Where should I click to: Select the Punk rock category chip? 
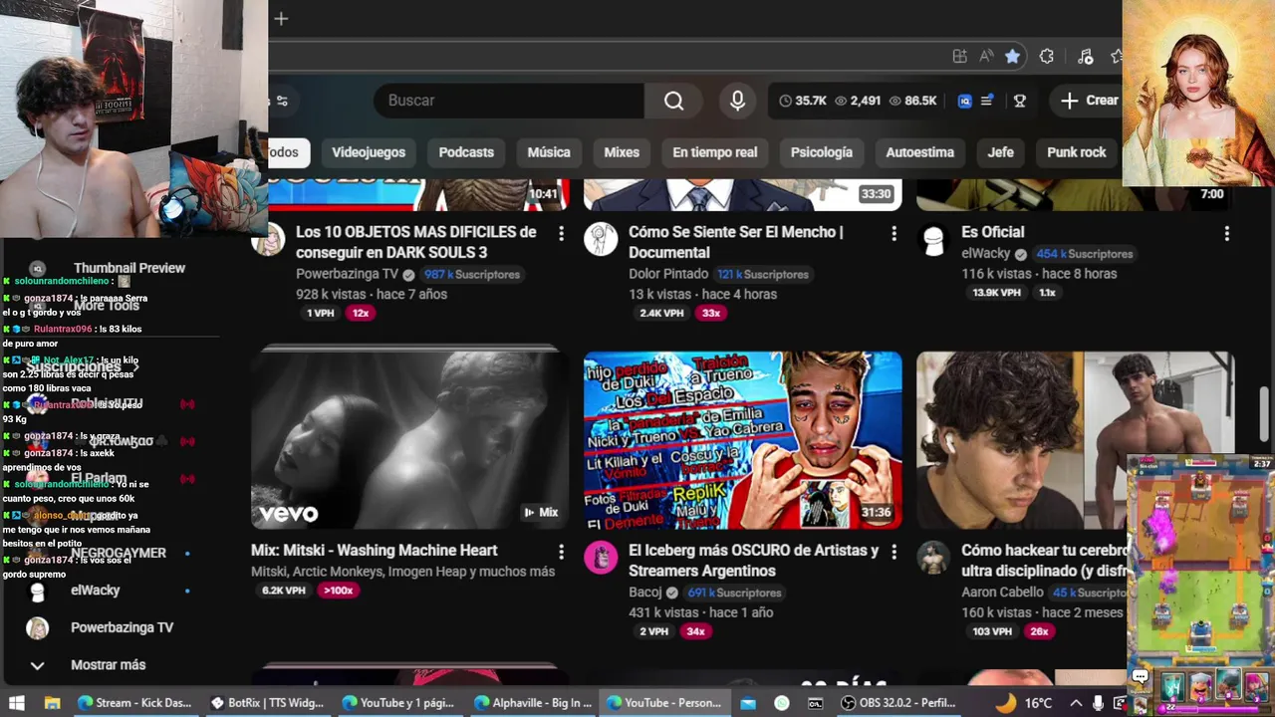coord(1077,152)
